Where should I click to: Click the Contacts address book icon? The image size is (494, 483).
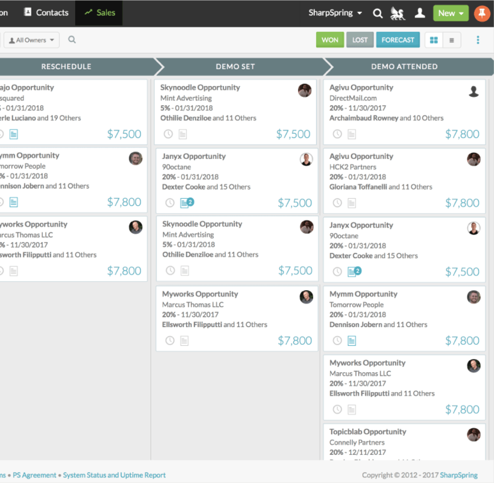[28, 12]
